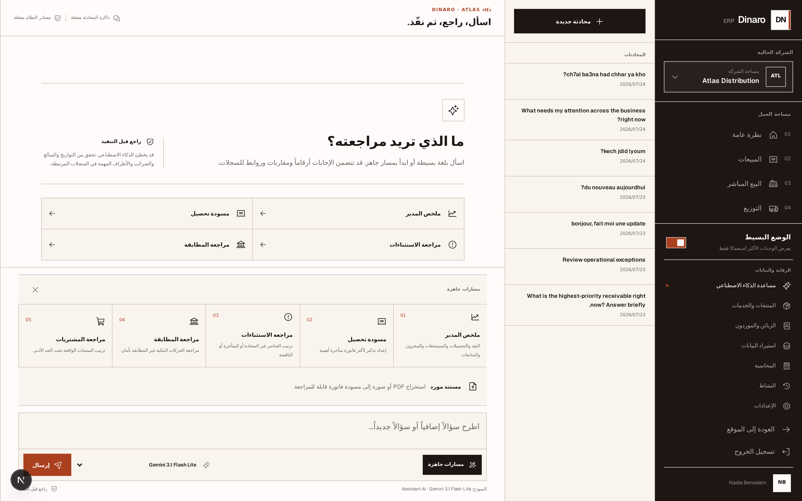Open conversation 'Review operational exceptions'
This screenshot has width=802, height=501.
[580, 267]
